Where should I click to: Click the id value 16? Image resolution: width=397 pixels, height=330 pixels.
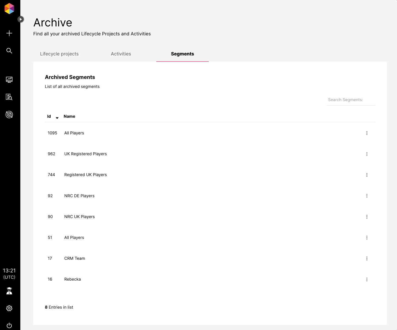[x=50, y=279]
